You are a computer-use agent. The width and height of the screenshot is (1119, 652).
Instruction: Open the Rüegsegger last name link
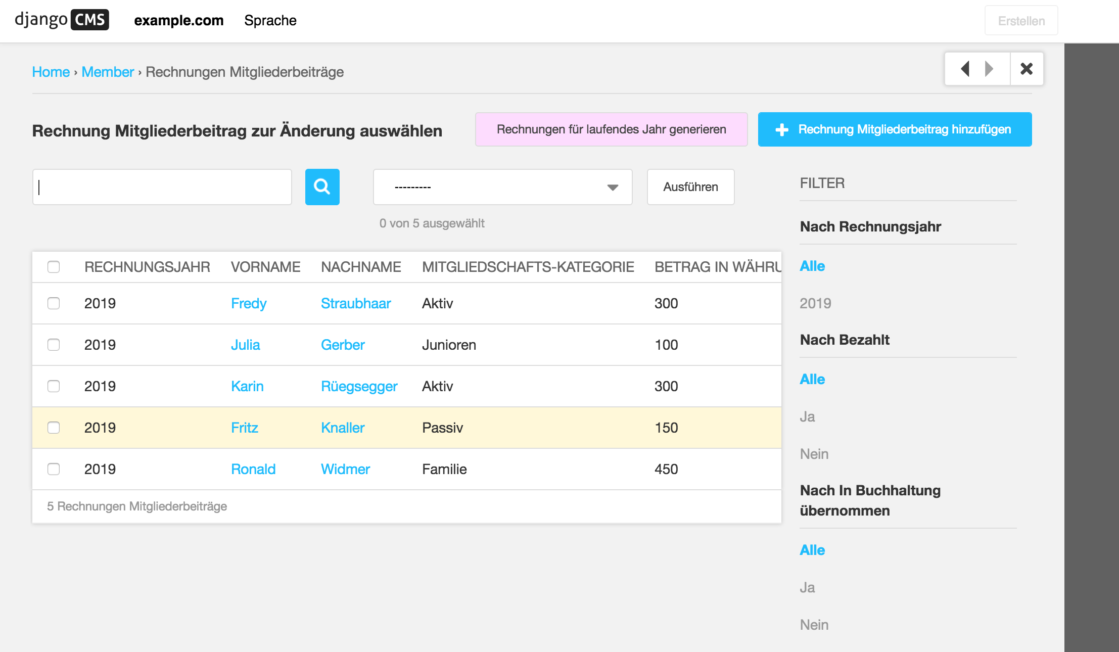tap(359, 386)
